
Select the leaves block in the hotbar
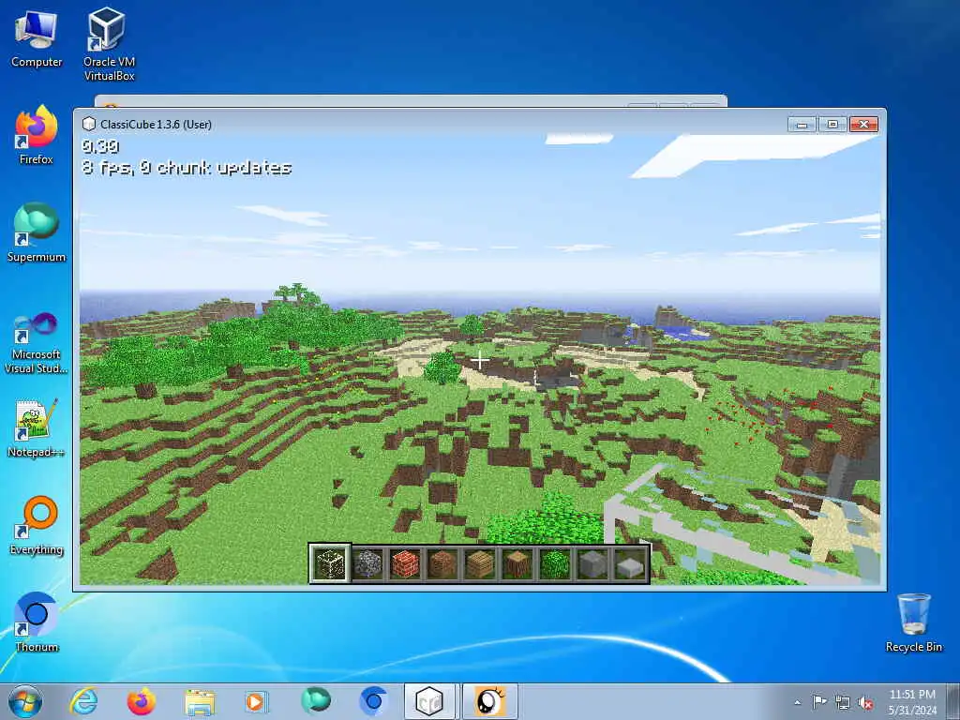point(555,563)
